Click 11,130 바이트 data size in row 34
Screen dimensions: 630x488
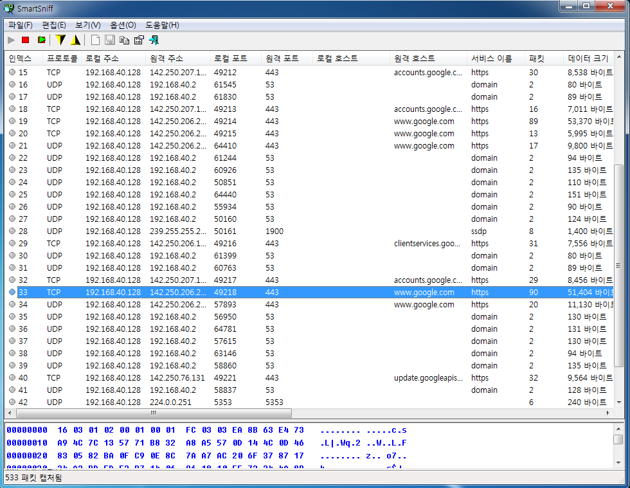[590, 304]
